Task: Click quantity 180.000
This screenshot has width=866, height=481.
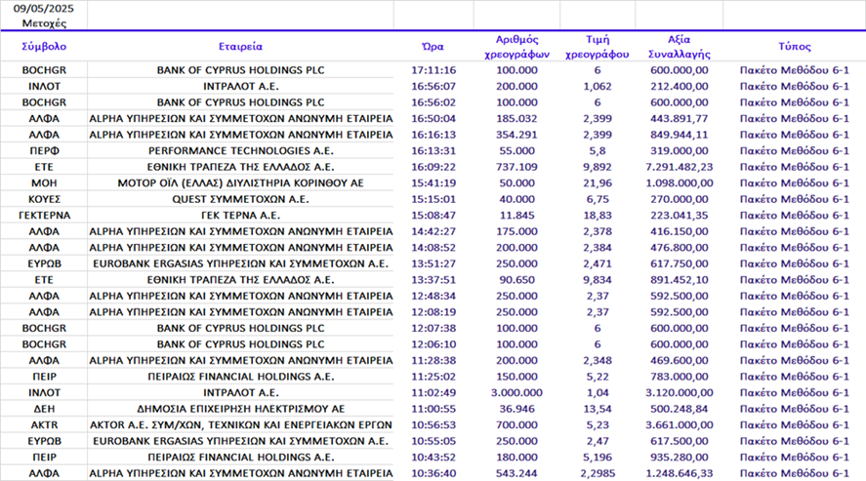Action: point(516,458)
